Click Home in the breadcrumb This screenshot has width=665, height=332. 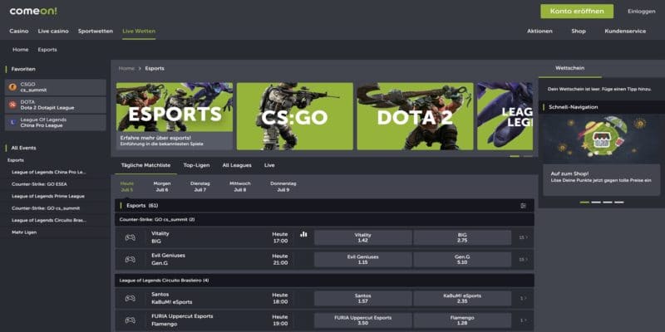(x=126, y=68)
